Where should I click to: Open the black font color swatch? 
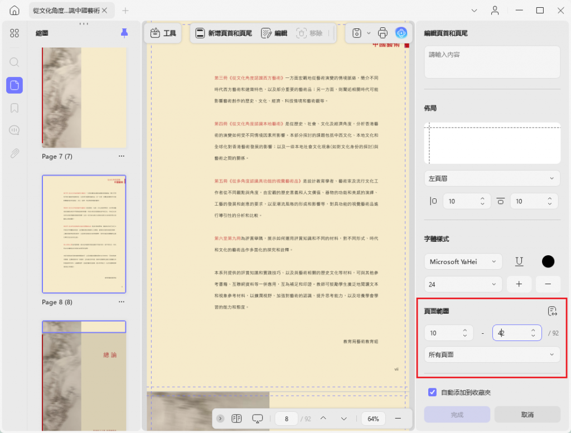click(548, 261)
